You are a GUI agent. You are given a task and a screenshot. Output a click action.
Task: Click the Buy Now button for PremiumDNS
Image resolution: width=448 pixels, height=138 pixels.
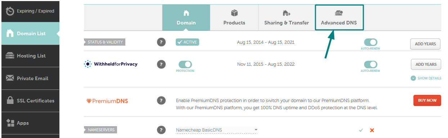coord(427,100)
